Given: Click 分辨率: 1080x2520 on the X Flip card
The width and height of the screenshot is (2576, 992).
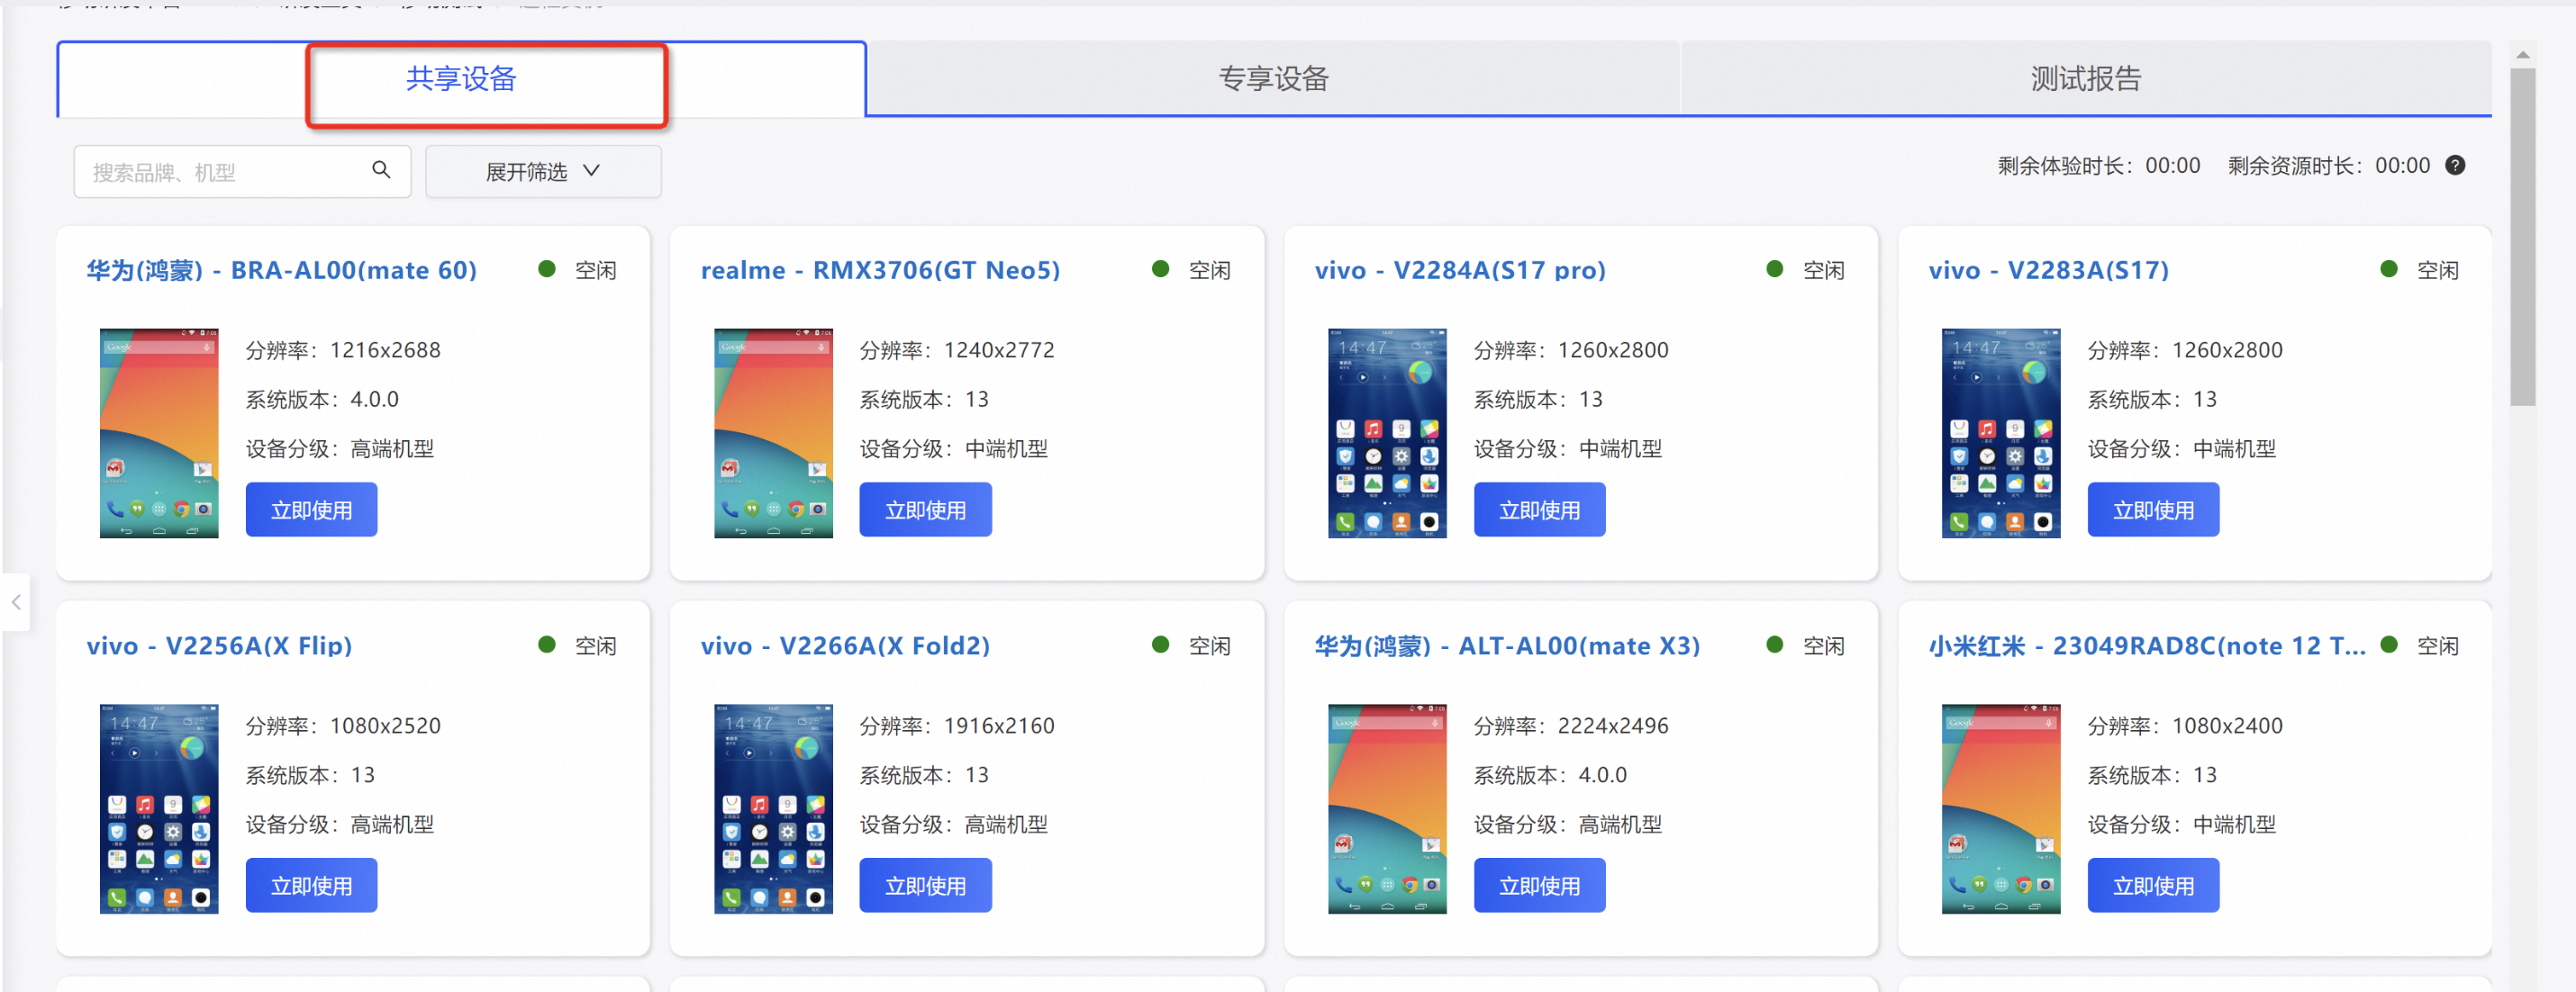Looking at the screenshot, I should pos(343,726).
